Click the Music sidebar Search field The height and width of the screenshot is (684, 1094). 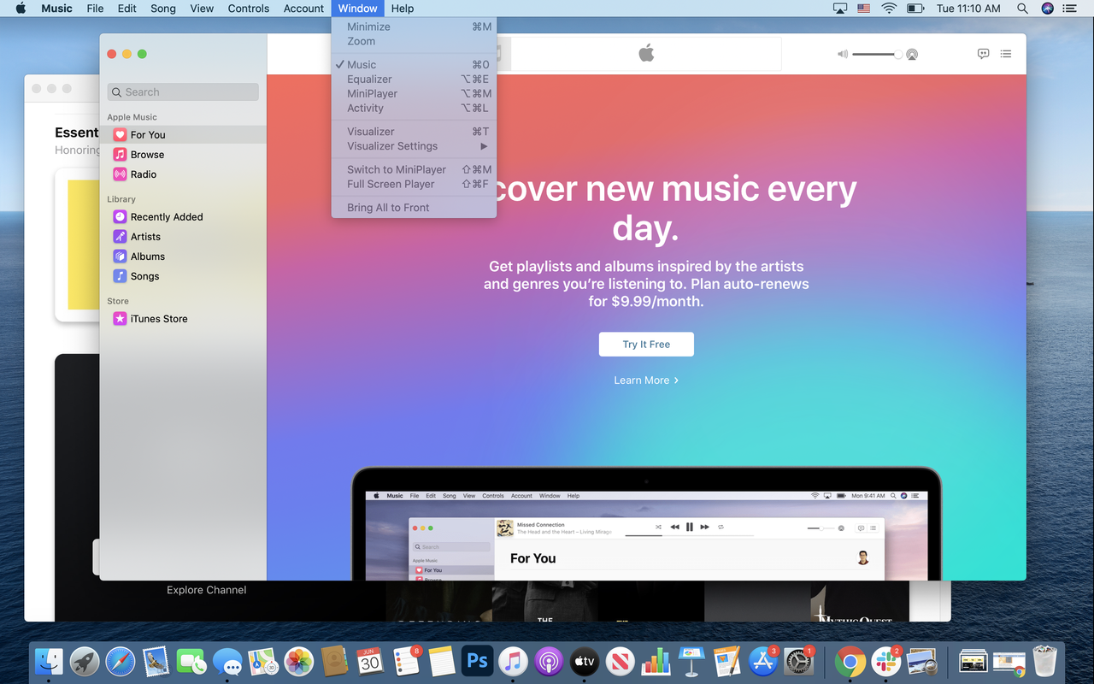point(183,92)
